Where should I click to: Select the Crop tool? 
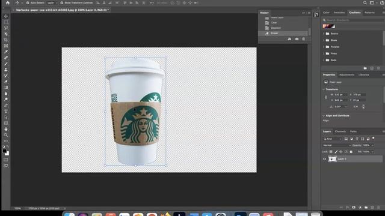(6, 40)
